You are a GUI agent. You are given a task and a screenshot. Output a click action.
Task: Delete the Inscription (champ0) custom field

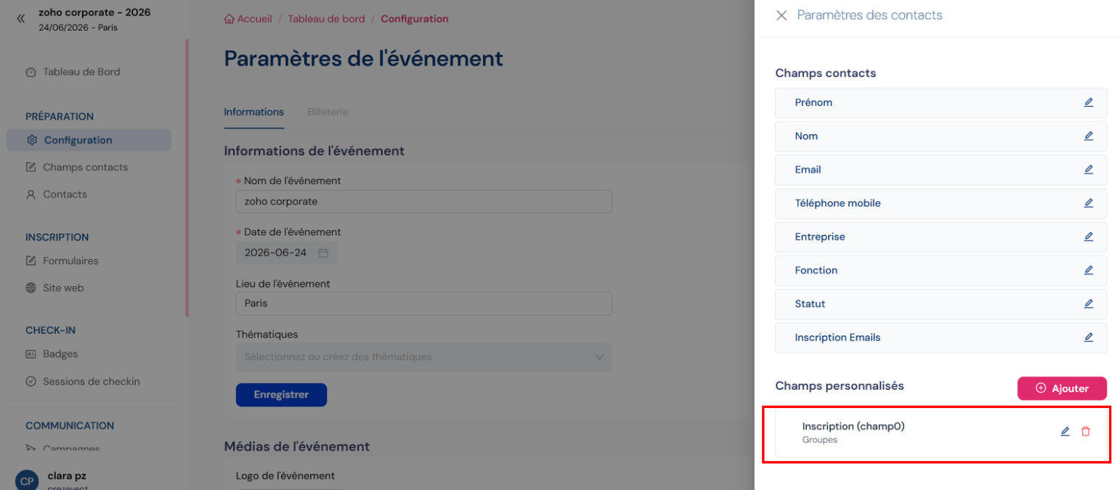[x=1086, y=431]
